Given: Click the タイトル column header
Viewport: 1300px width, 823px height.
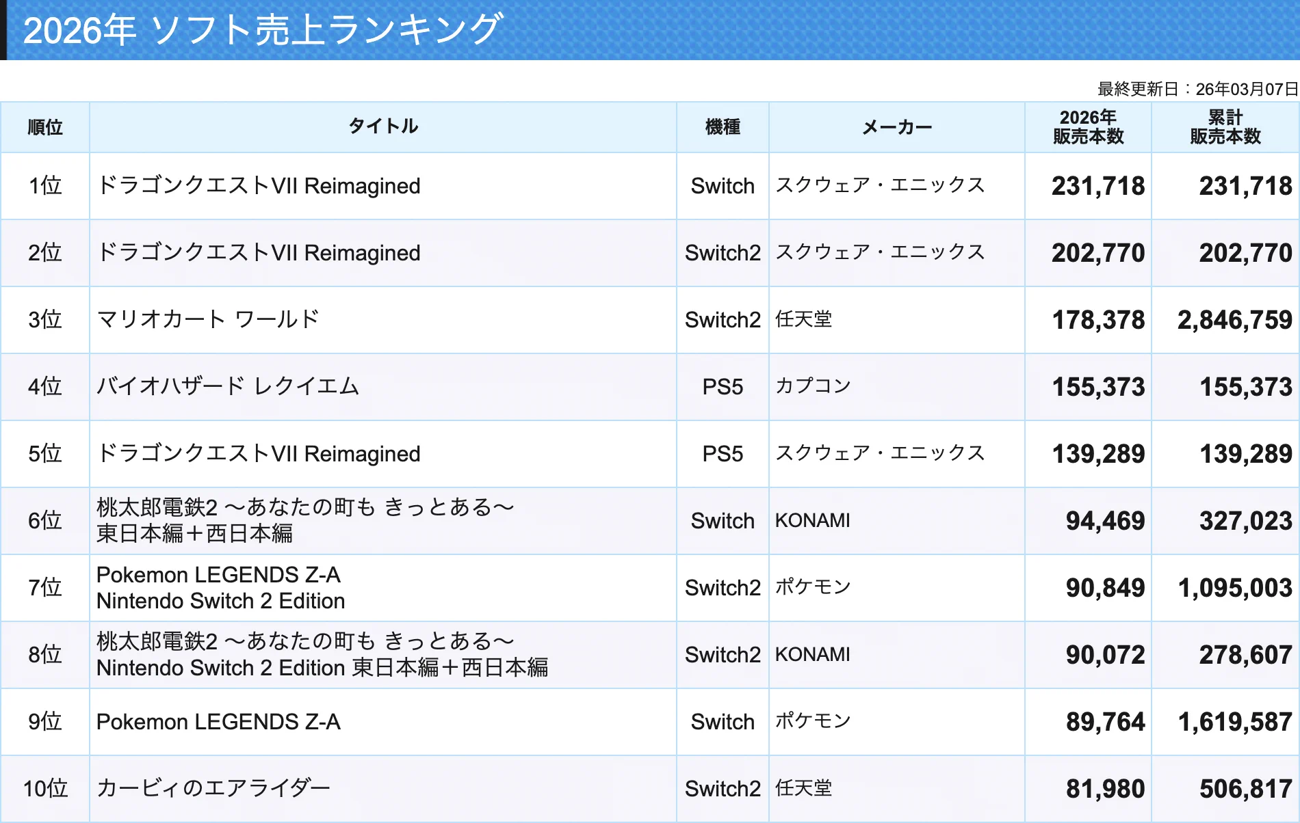Looking at the screenshot, I should (x=383, y=126).
